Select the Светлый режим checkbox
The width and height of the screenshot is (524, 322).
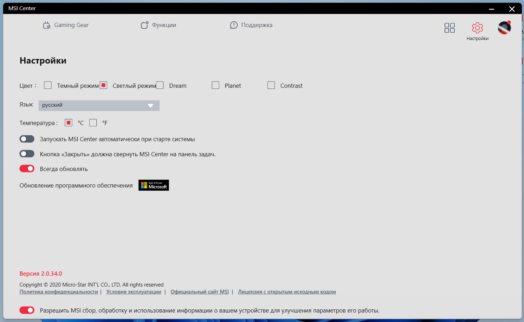(x=103, y=85)
